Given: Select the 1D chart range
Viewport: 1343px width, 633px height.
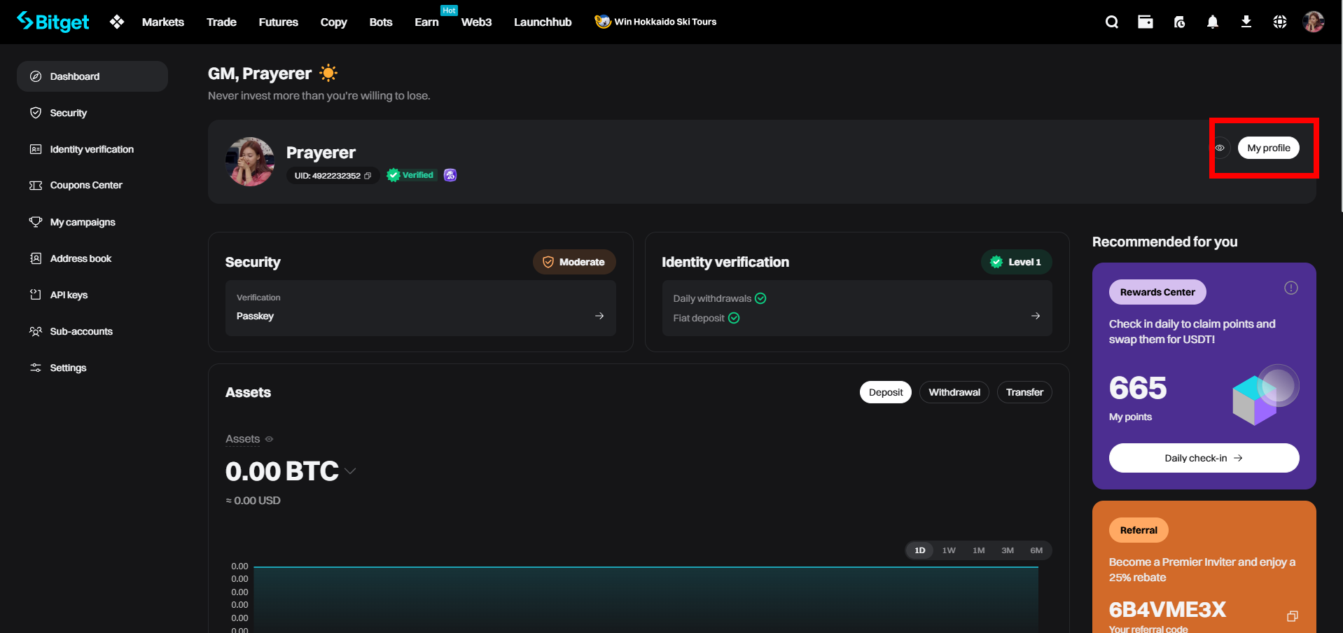Looking at the screenshot, I should [x=920, y=550].
